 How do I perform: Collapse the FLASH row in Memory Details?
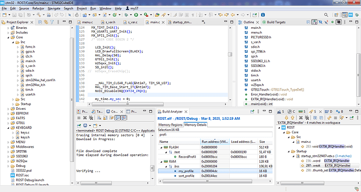[x=161, y=148]
